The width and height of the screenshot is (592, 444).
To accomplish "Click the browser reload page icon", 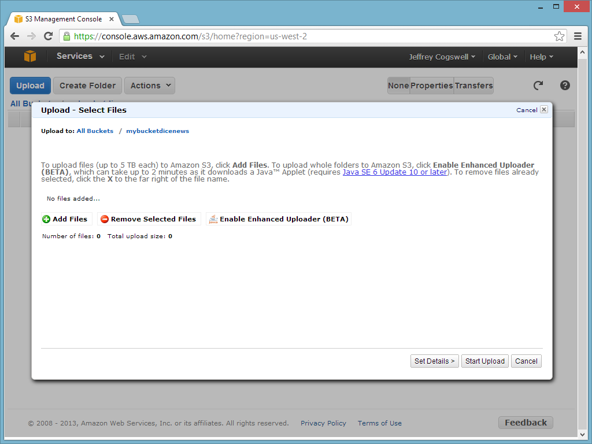I will click(x=49, y=36).
